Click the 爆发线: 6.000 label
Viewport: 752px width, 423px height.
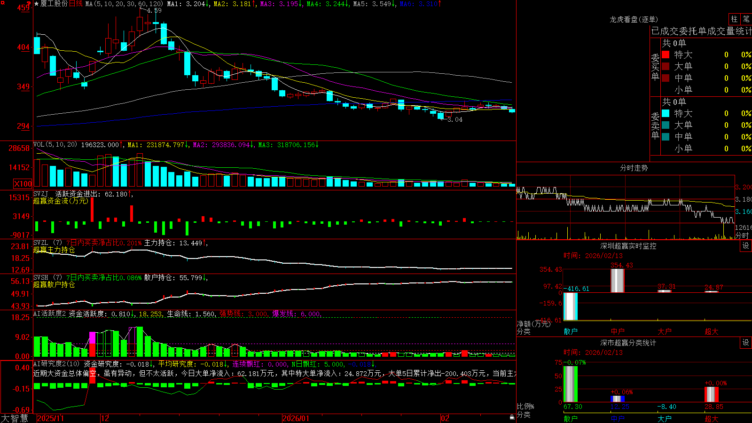click(x=296, y=314)
